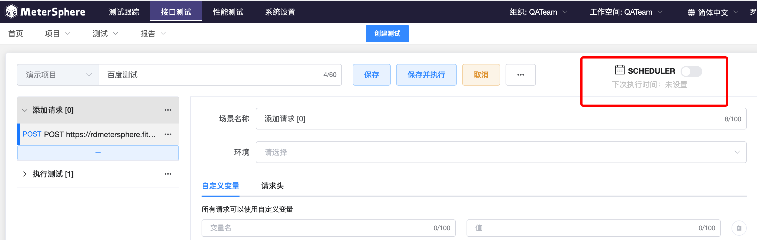The image size is (757, 240).
Task: Click the 取消 button
Action: click(481, 75)
